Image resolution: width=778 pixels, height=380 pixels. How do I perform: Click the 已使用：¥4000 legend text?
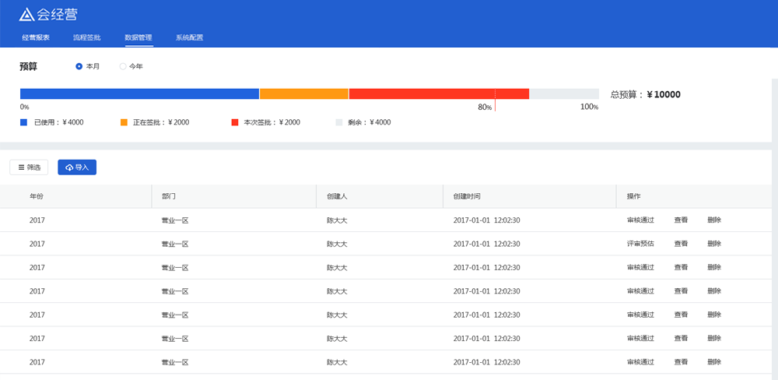click(59, 122)
